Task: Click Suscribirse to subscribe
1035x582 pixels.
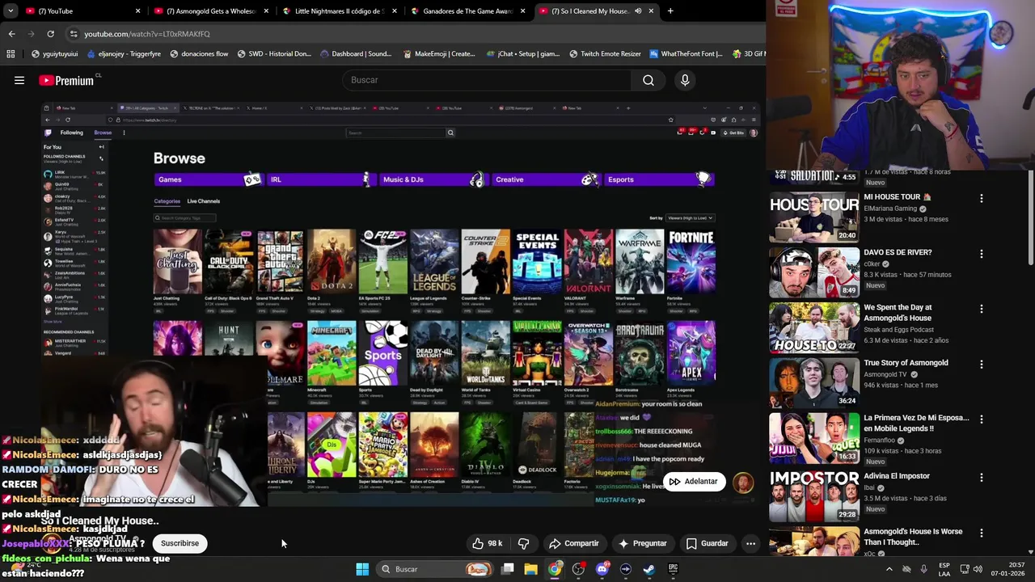Action: (180, 543)
